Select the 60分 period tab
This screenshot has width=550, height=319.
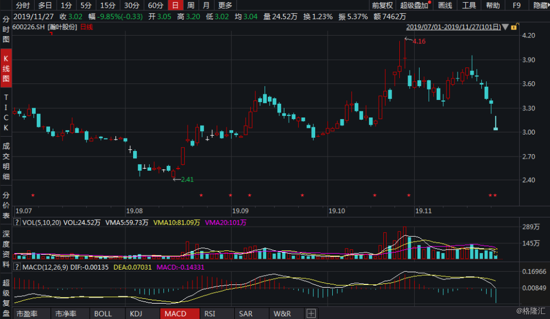click(156, 5)
